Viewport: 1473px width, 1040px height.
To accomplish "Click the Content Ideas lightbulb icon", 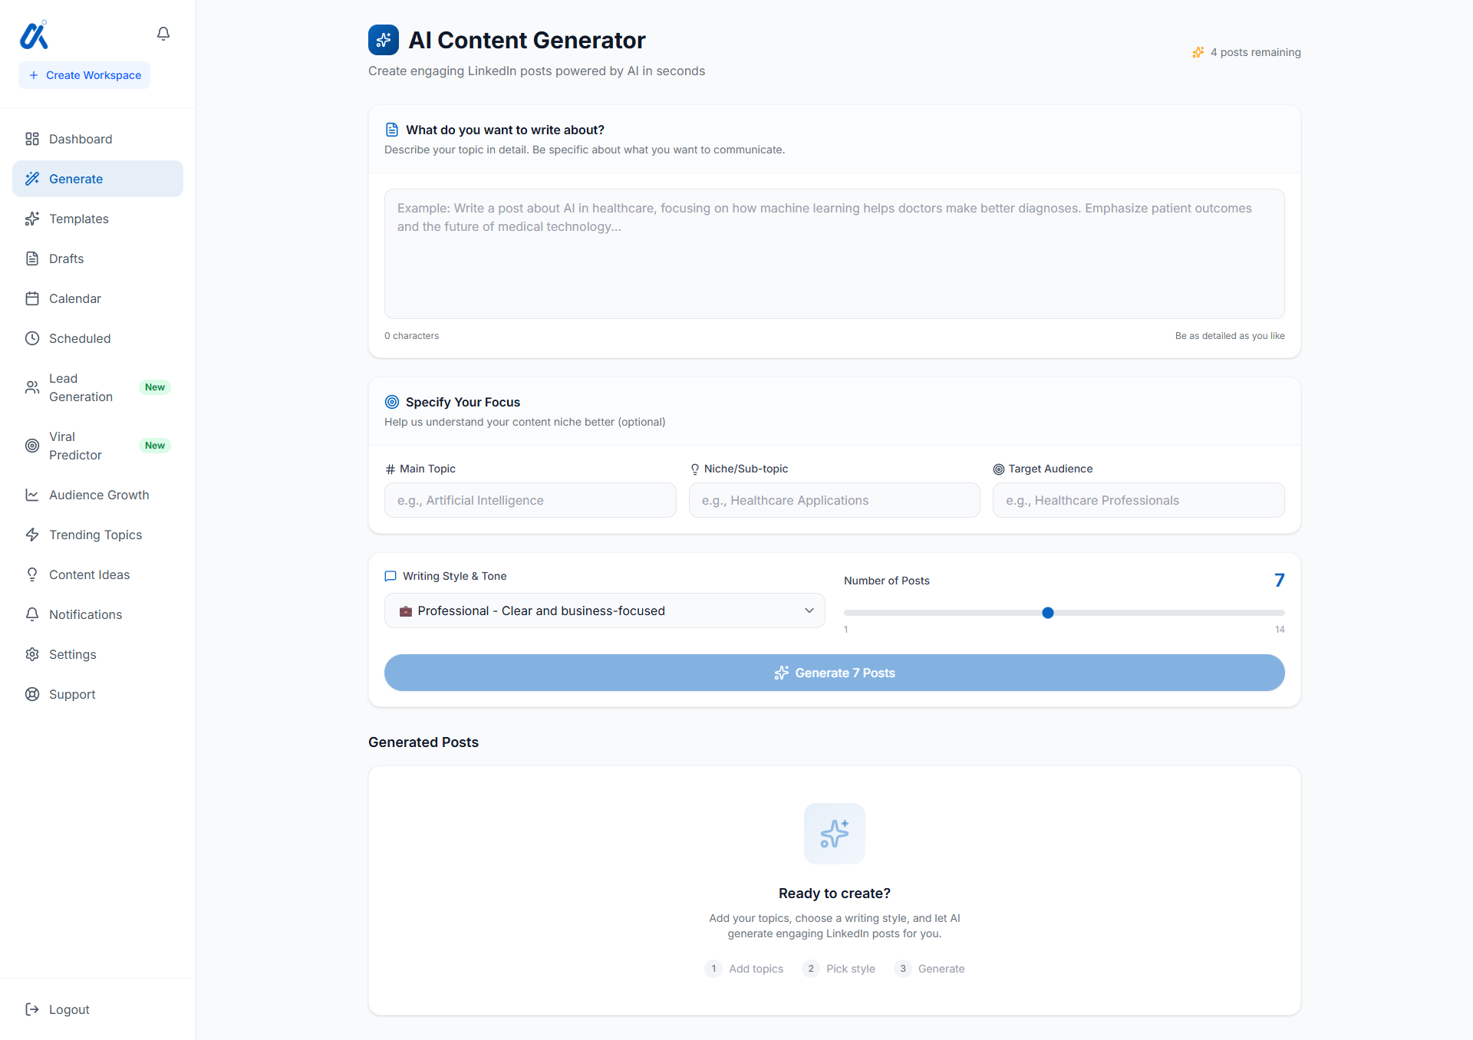I will click(32, 574).
